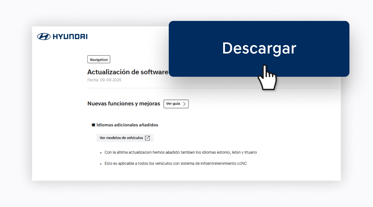Click the Hyundai emblem logo
Screen dimensions: 373x207
coord(44,37)
